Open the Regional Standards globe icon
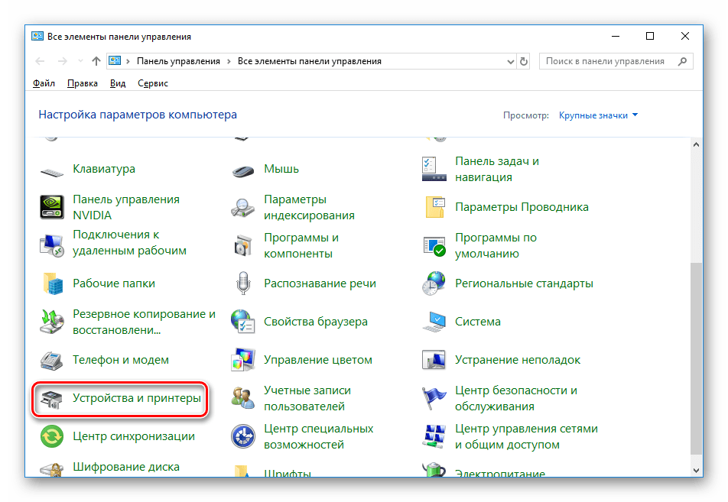Viewport: 728px width, 502px height. point(434,283)
